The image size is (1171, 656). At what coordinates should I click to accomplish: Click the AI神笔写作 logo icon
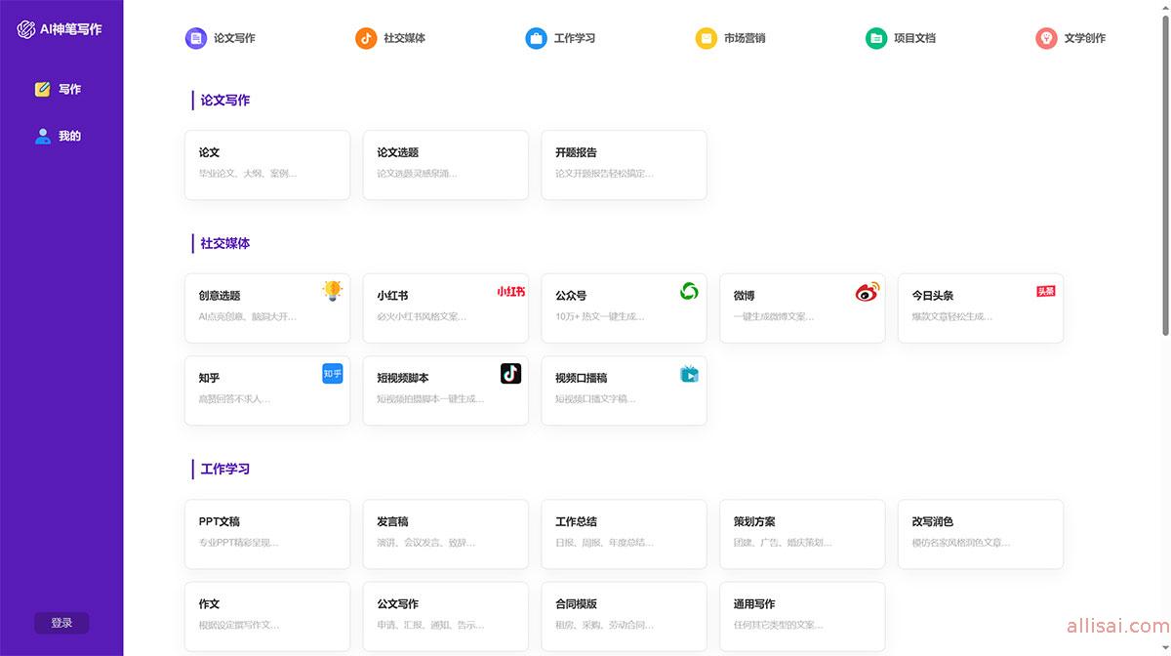26,29
